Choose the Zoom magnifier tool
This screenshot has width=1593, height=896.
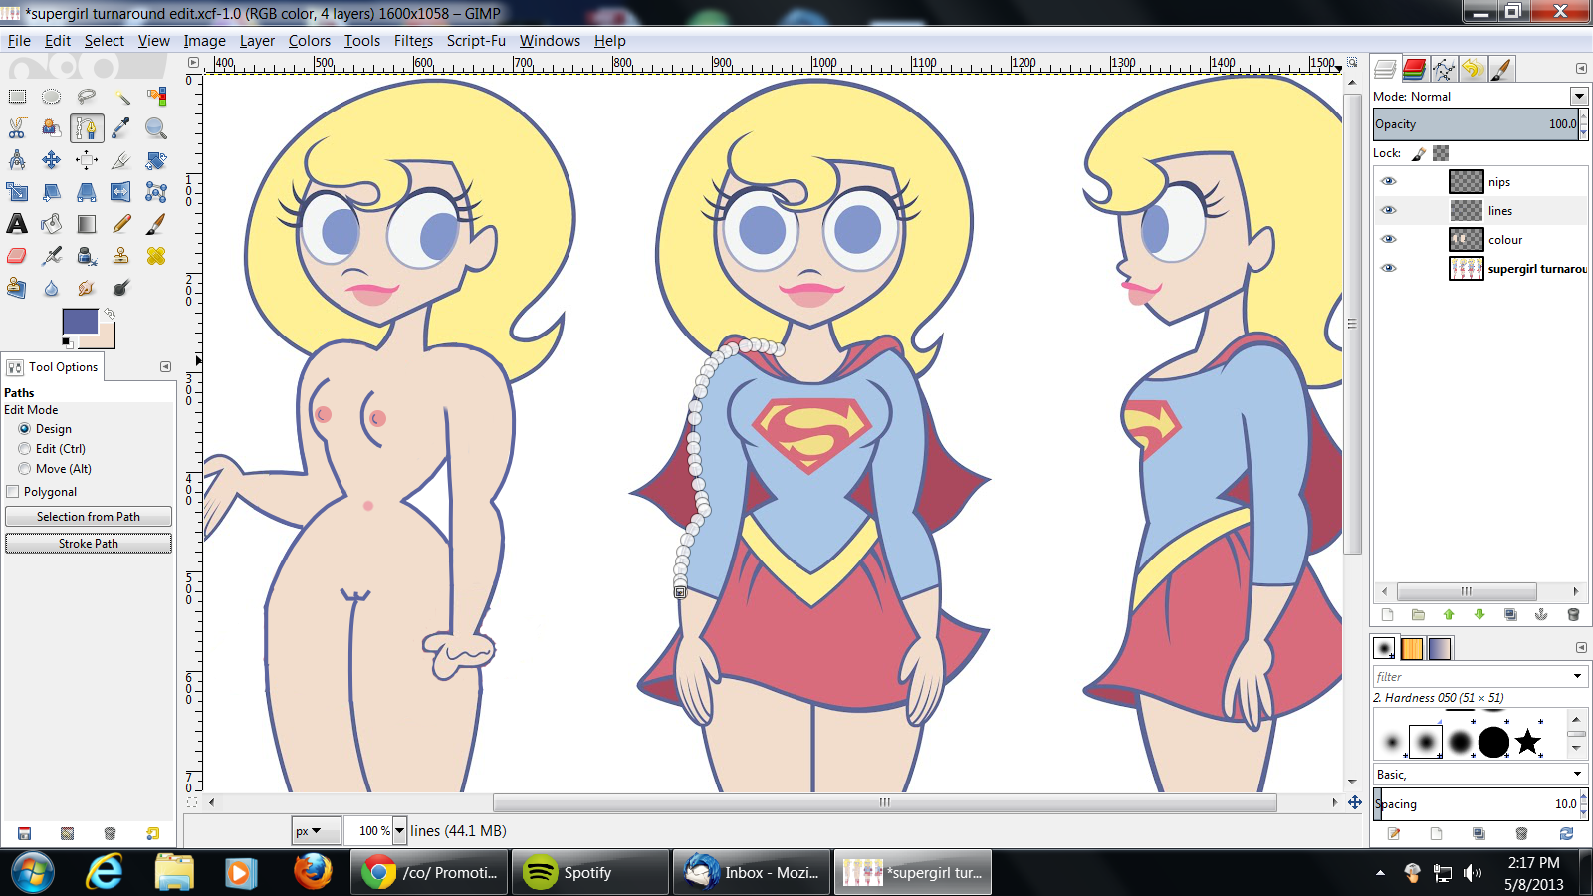(x=155, y=128)
